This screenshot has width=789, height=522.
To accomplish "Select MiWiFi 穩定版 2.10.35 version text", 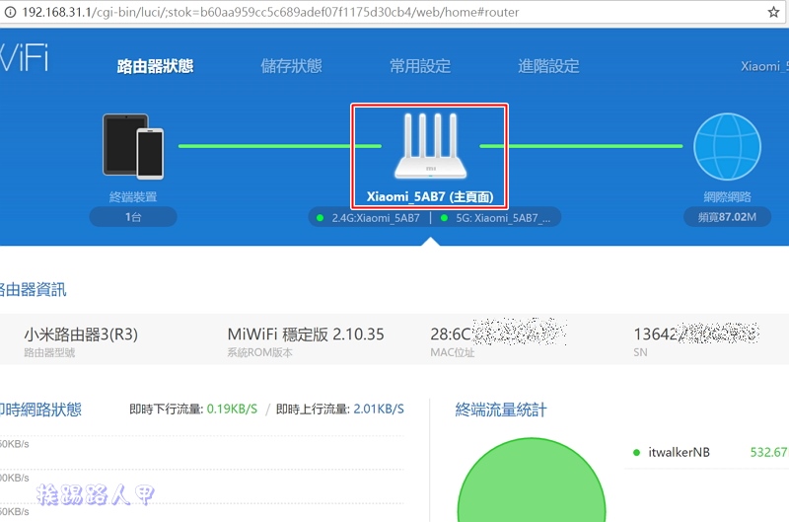I will (306, 335).
